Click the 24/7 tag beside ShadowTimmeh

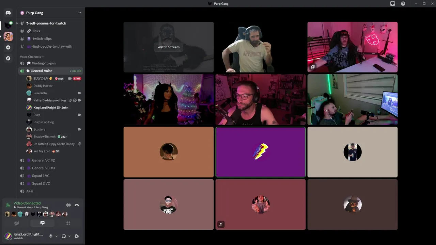62,137
